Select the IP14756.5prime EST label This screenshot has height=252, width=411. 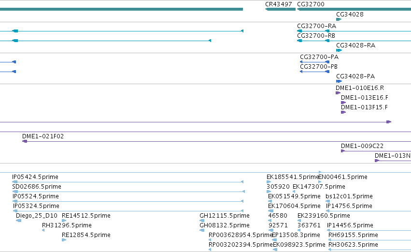[349, 206]
